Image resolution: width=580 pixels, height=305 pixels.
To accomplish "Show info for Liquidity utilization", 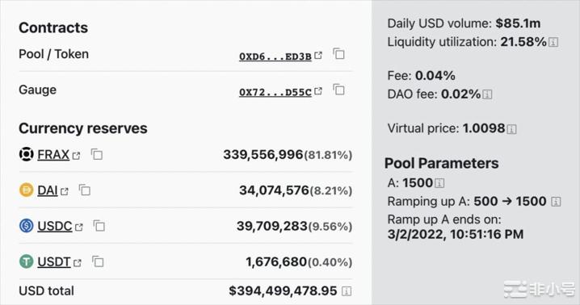I will (553, 42).
